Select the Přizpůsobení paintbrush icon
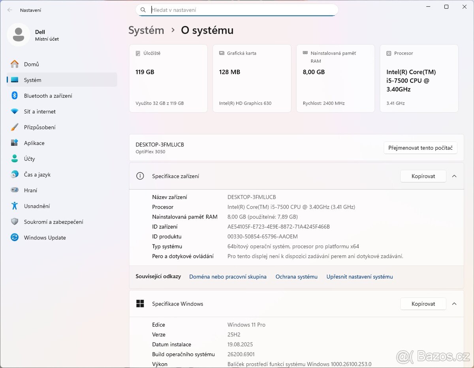Screen dimensions: 474x368 [x=15, y=127]
